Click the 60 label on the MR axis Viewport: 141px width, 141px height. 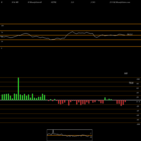point(138,88)
